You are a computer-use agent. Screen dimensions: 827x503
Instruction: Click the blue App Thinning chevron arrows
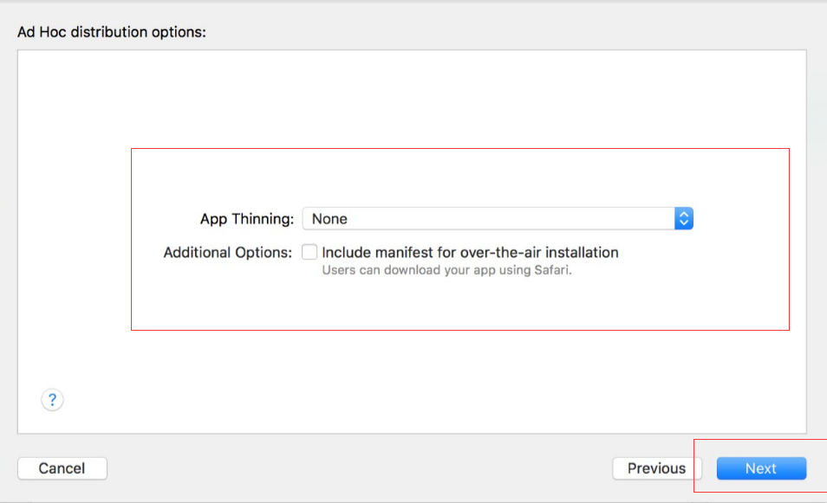pyautogui.click(x=684, y=219)
